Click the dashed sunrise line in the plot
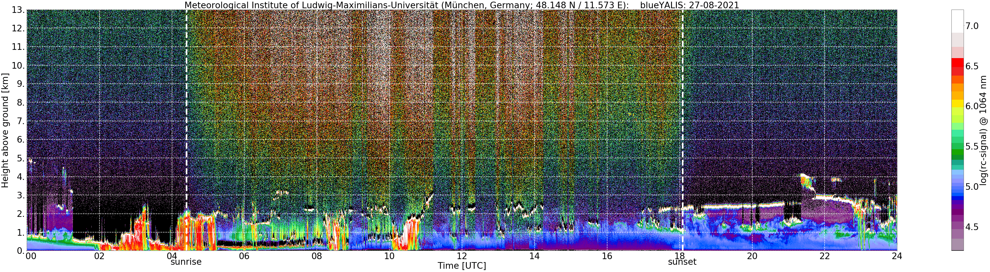Viewport: 990px width, 272px height. point(186,130)
